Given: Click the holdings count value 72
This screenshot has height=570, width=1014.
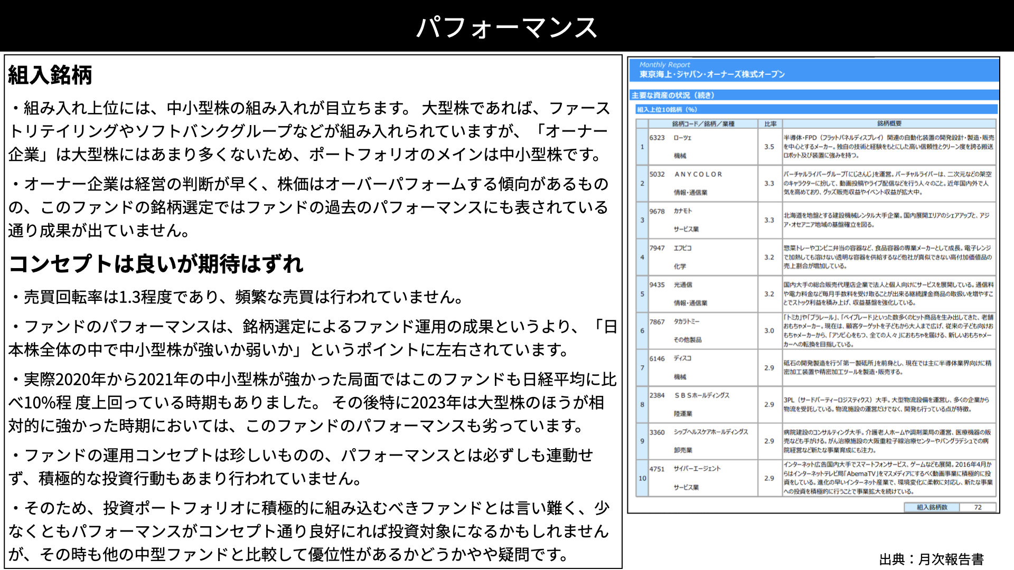Looking at the screenshot, I should pos(978,507).
